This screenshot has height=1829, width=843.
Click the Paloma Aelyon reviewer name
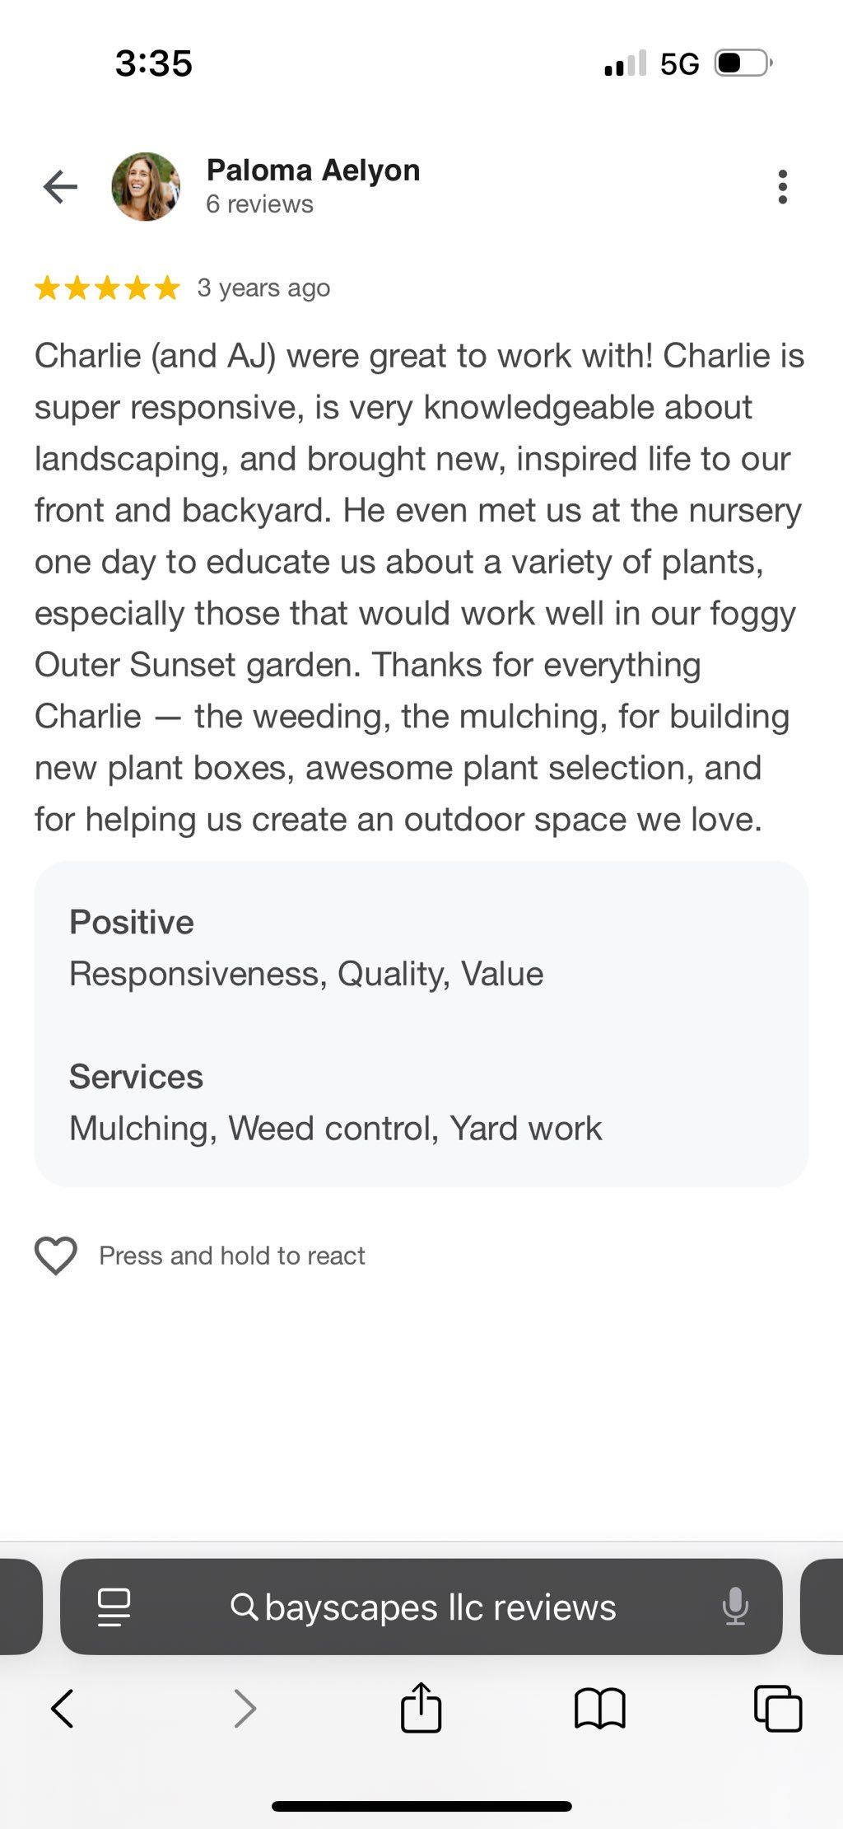click(x=314, y=171)
